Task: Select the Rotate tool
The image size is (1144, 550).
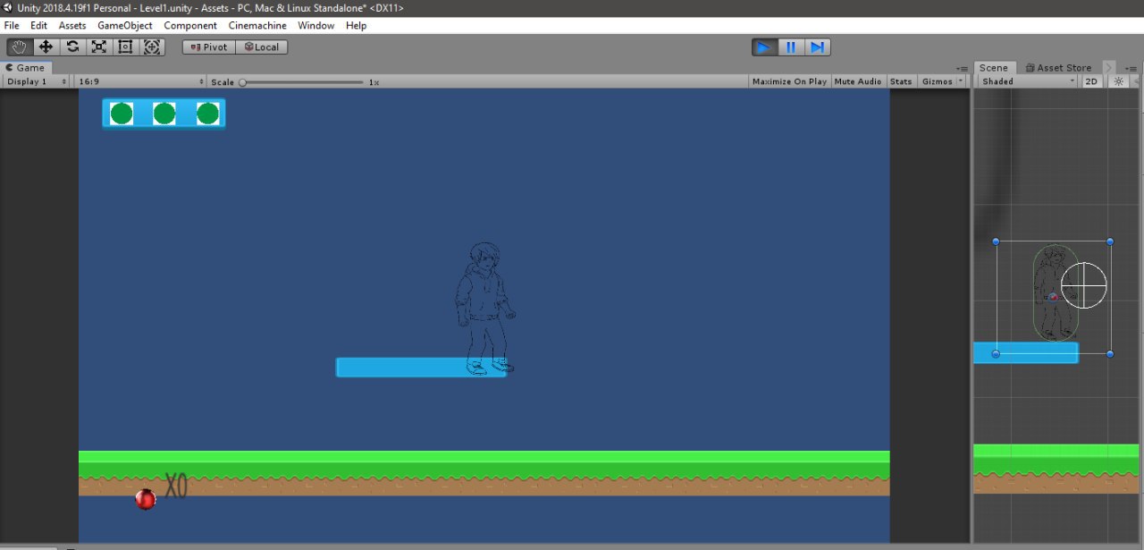Action: coord(72,47)
